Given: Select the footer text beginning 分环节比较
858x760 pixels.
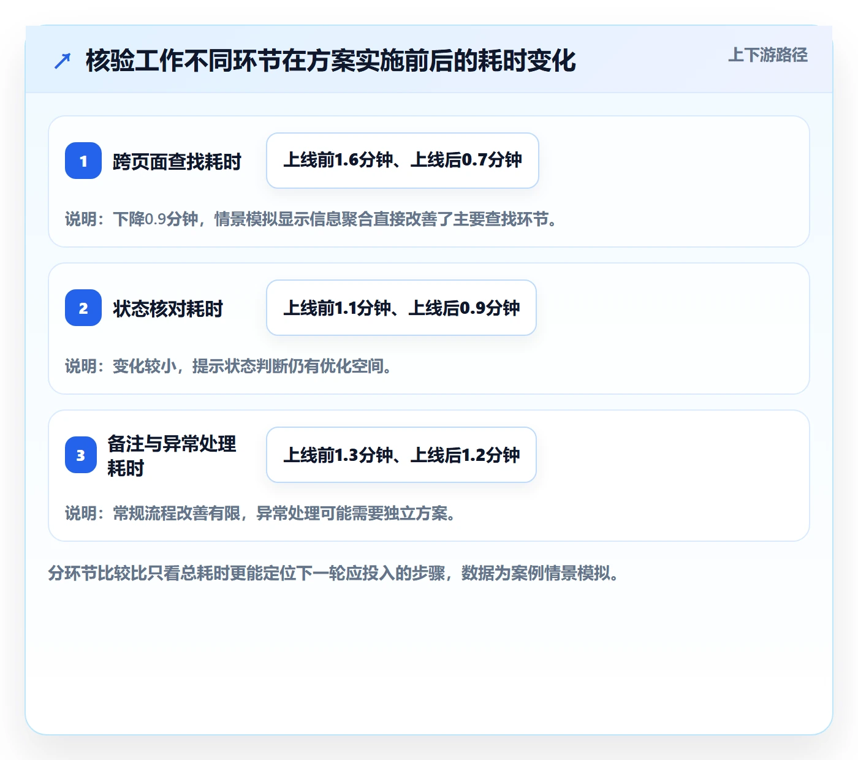Looking at the screenshot, I should pos(333,573).
